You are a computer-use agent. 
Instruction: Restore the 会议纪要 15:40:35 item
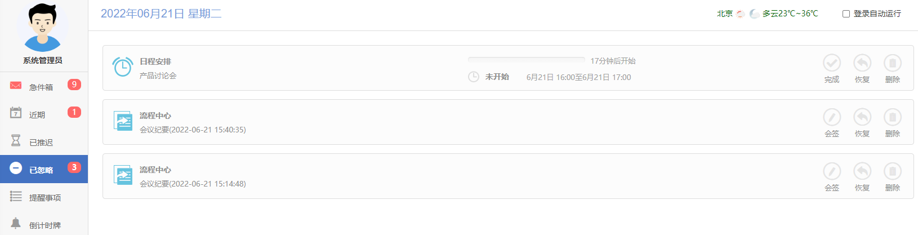(862, 117)
